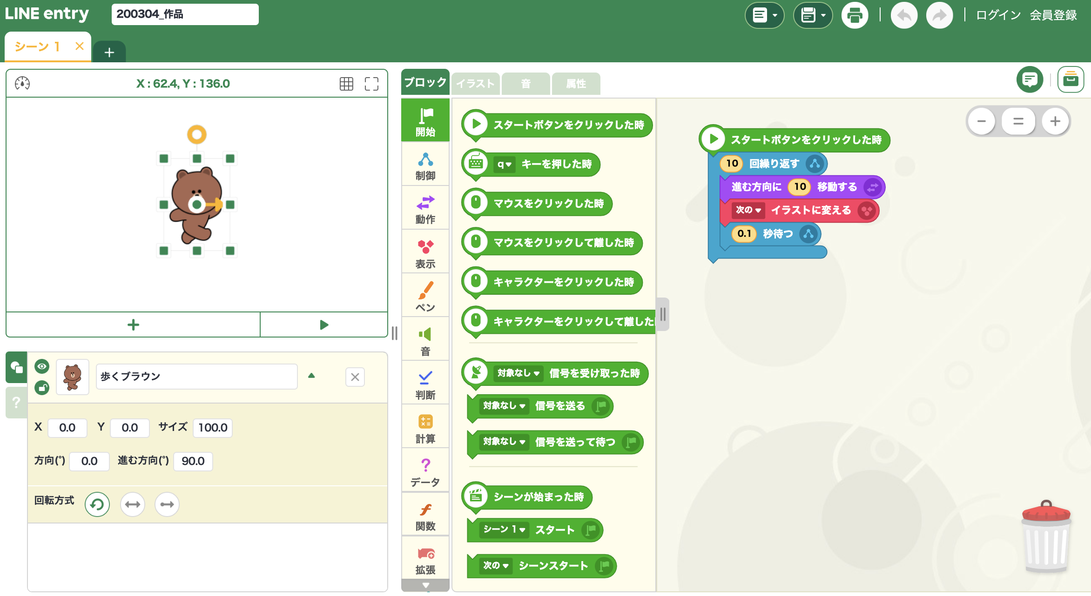This screenshot has height=596, width=1091.
Task: Zoom out the block workspace
Action: 982,121
